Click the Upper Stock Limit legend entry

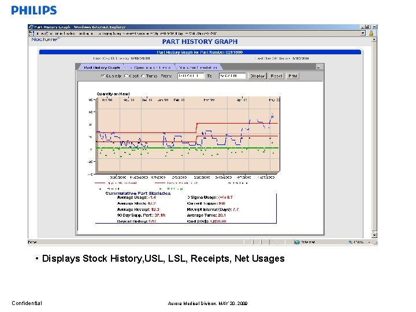click(x=116, y=183)
